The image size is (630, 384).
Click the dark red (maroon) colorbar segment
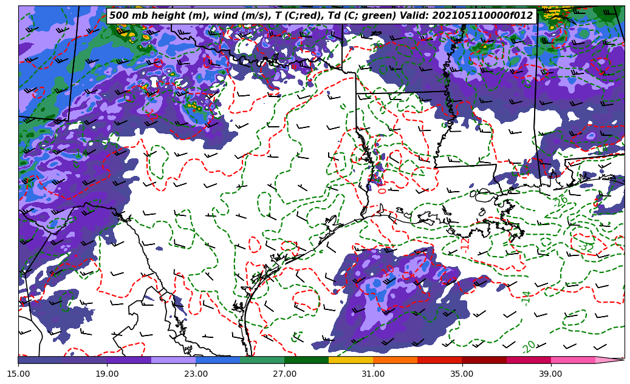484,360
